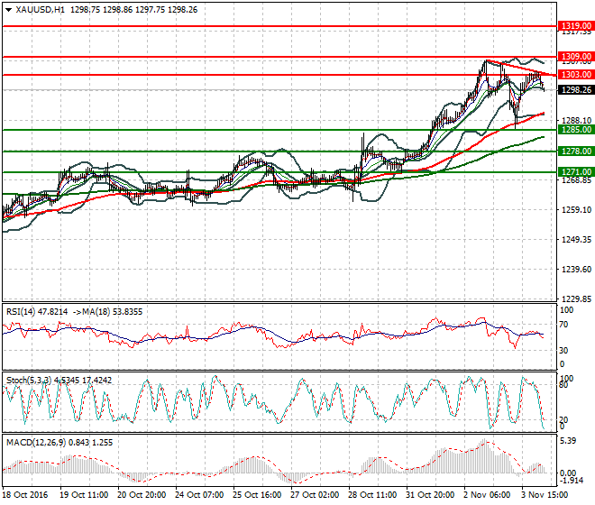Image resolution: width=595 pixels, height=505 pixels.
Task: Click the 3 Nov 15:00 time label
Action: (545, 495)
